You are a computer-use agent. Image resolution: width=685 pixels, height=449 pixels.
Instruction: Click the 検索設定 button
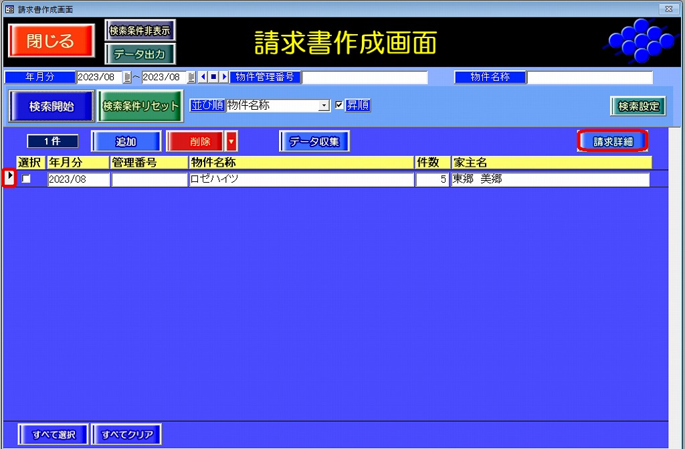pyautogui.click(x=638, y=106)
